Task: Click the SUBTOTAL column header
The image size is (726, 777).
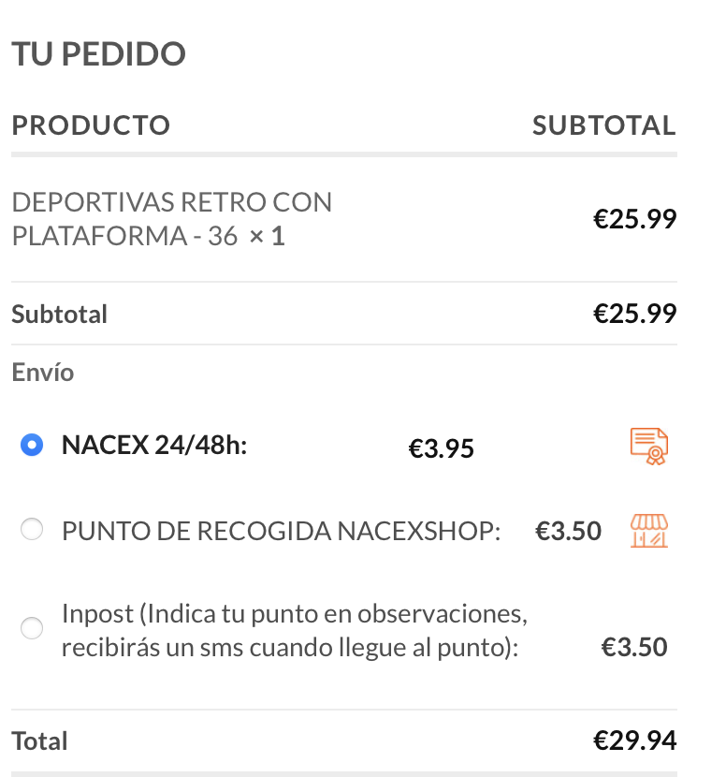Action: (603, 125)
